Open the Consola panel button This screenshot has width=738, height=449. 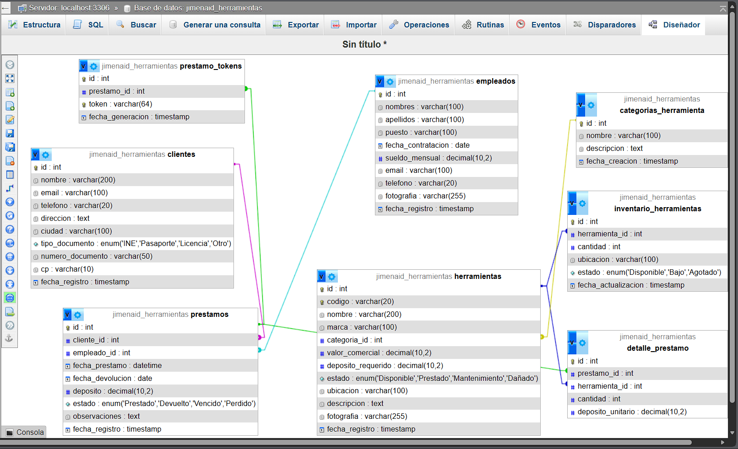[25, 432]
